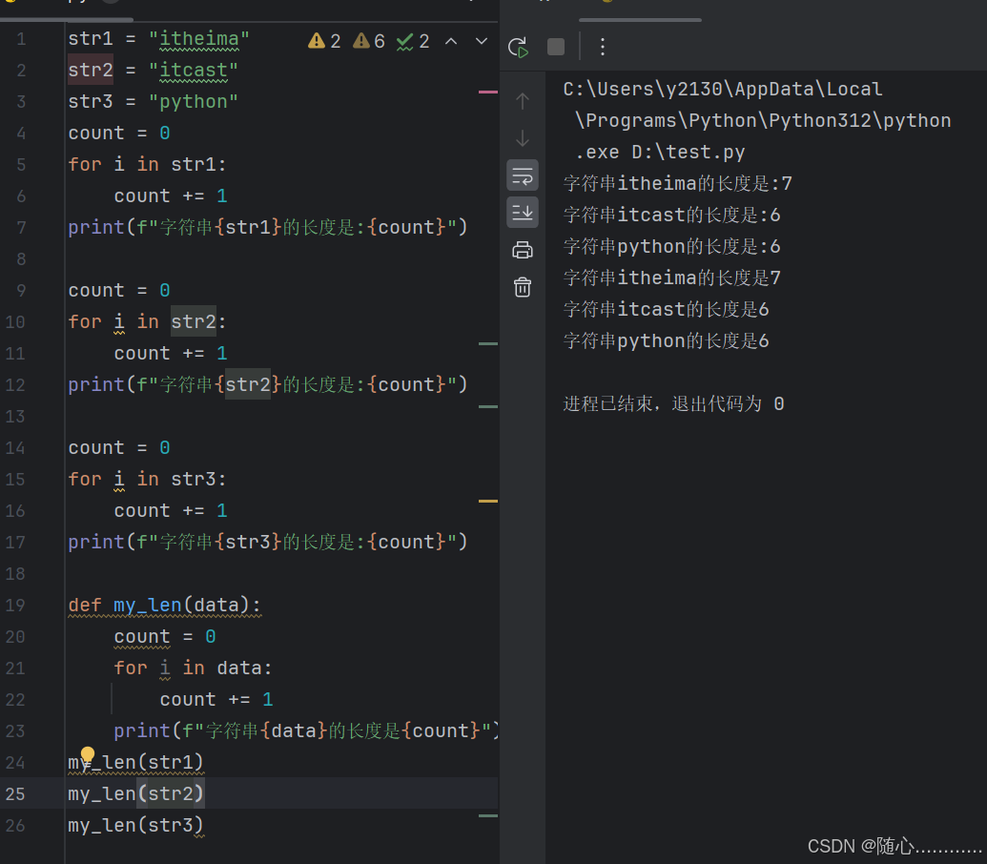
Task: Click the D:\test.py path in console
Action: pos(689,153)
